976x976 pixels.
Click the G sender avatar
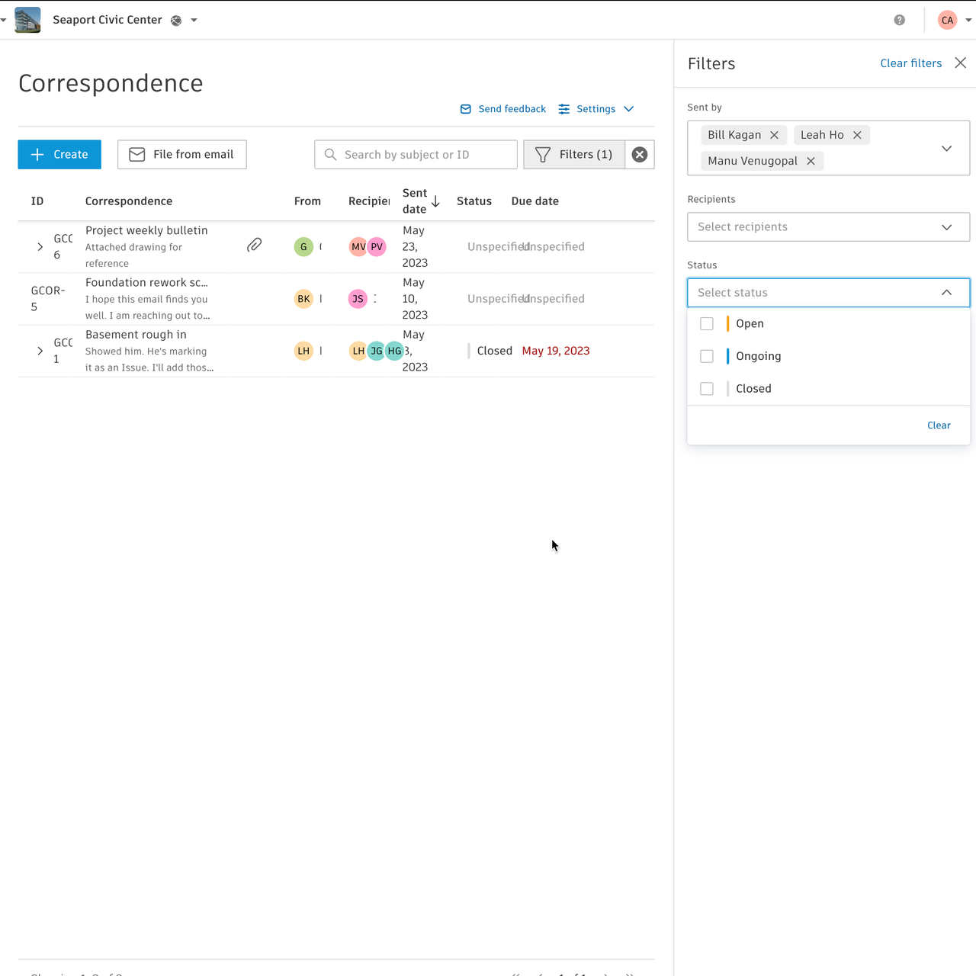(303, 247)
